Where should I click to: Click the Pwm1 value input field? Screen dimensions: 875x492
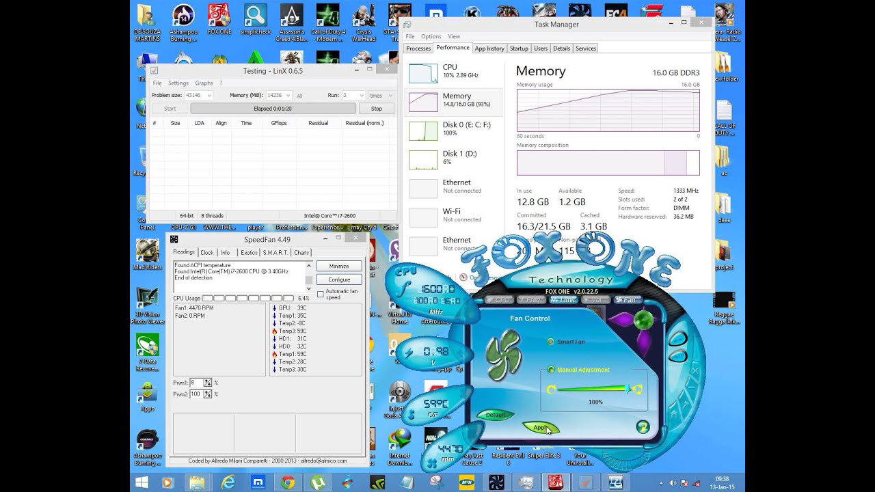(196, 383)
